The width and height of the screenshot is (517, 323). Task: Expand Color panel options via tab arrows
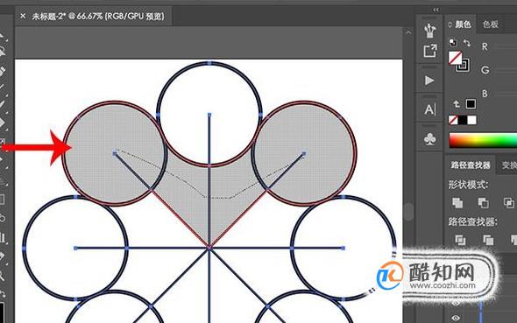pyautogui.click(x=450, y=25)
